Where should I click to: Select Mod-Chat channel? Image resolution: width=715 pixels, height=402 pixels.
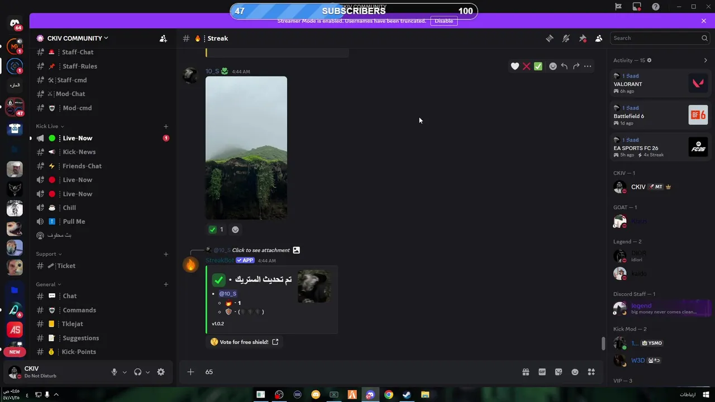(x=102, y=94)
